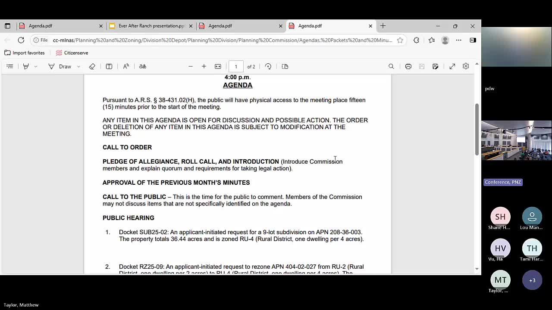Select the Erase tool

(x=92, y=66)
